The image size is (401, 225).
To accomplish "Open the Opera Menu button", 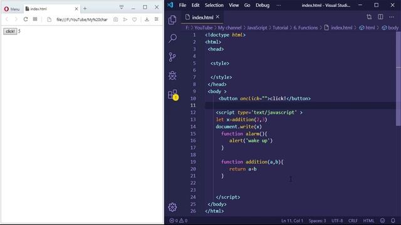I will click(x=12, y=9).
